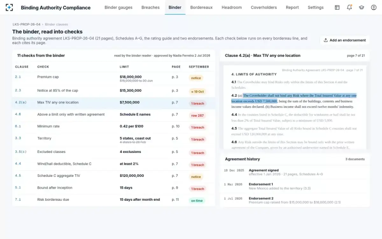Open Endorsement 1 in agreement history
This screenshot has width=382, height=239.
[x=295, y=186]
